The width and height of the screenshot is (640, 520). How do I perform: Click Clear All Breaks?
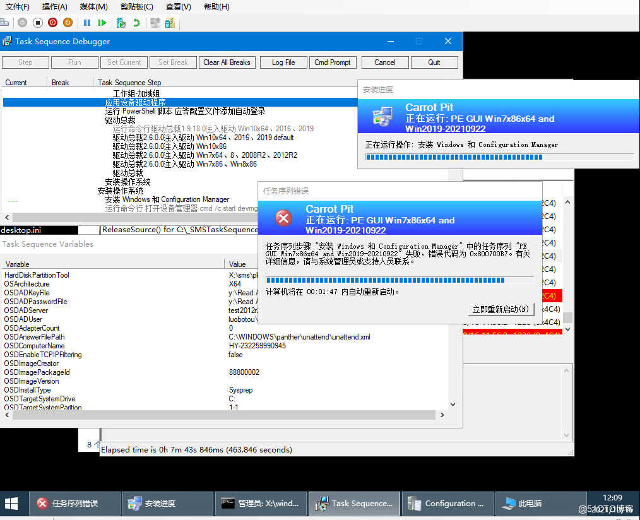tap(227, 62)
